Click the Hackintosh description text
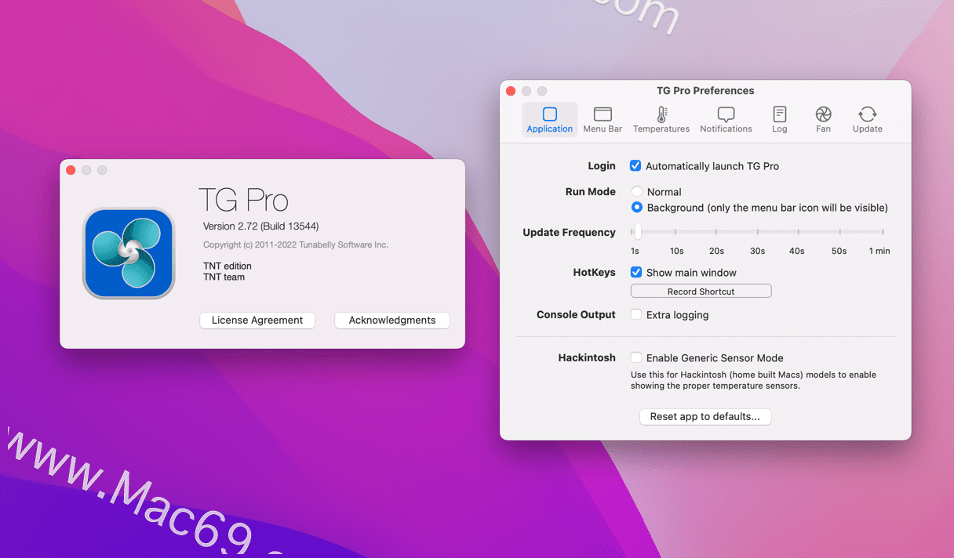Image resolution: width=954 pixels, height=558 pixels. (x=753, y=380)
